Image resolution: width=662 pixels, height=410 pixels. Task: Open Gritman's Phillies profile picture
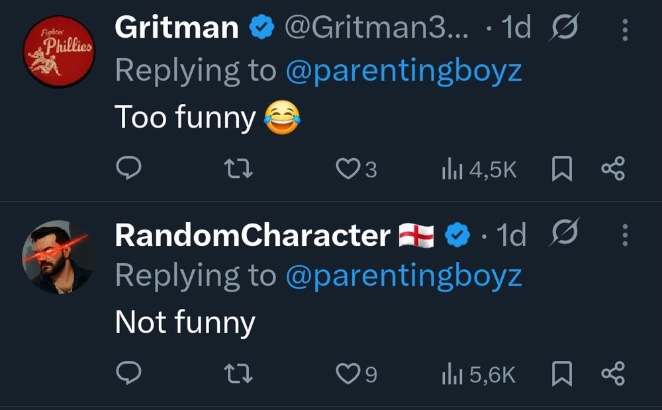tap(58, 52)
